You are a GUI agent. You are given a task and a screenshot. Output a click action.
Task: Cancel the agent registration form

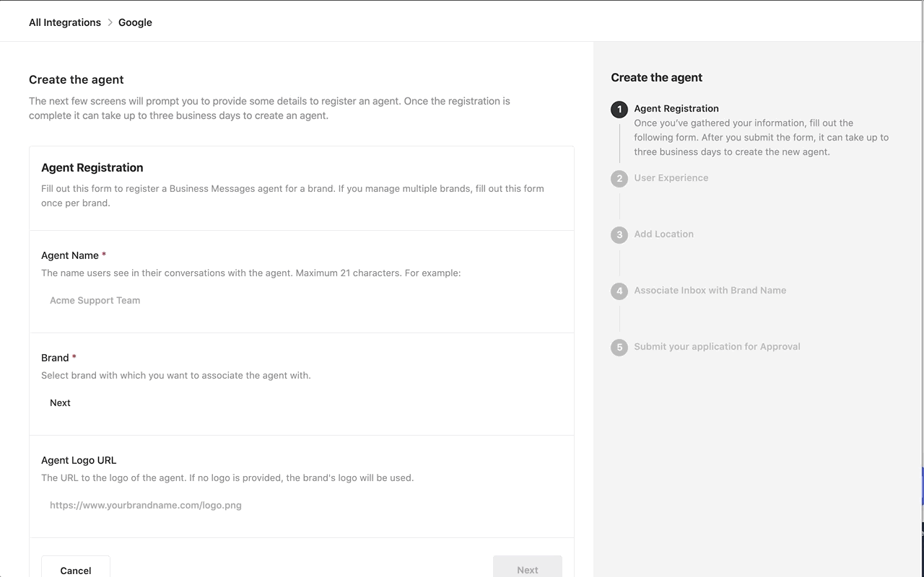pos(76,570)
